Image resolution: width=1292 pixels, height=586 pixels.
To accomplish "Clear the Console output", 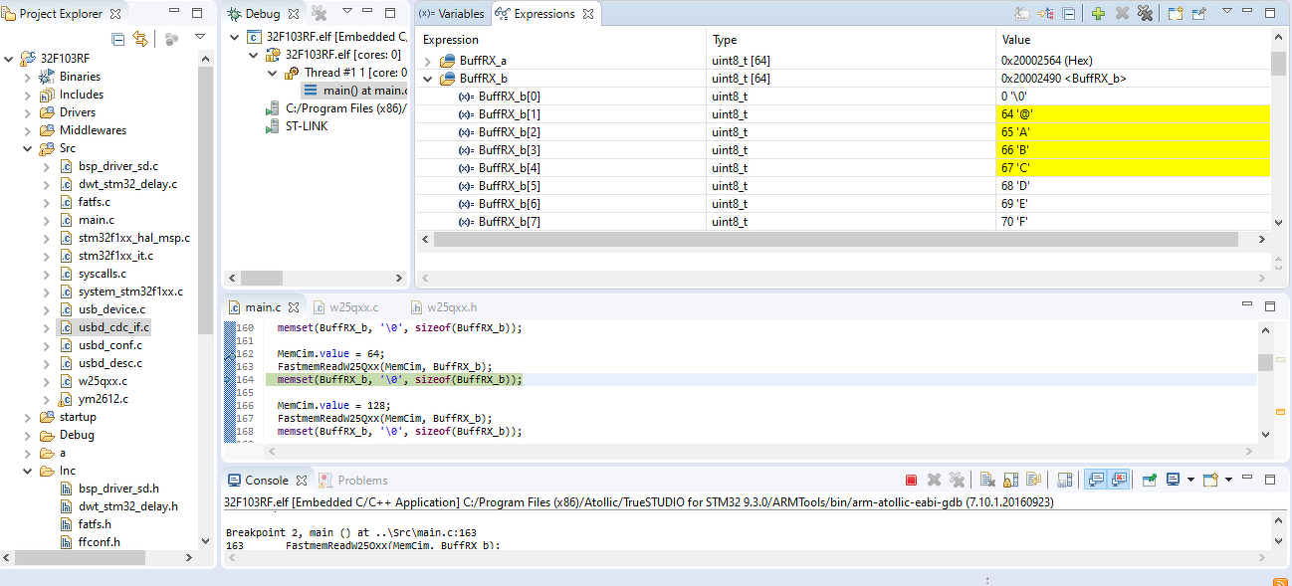I will tap(986, 480).
